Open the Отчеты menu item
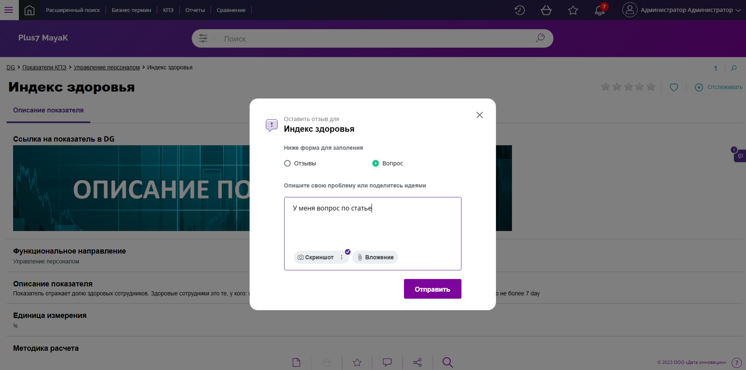Viewport: 746px width, 370px height. (x=195, y=10)
